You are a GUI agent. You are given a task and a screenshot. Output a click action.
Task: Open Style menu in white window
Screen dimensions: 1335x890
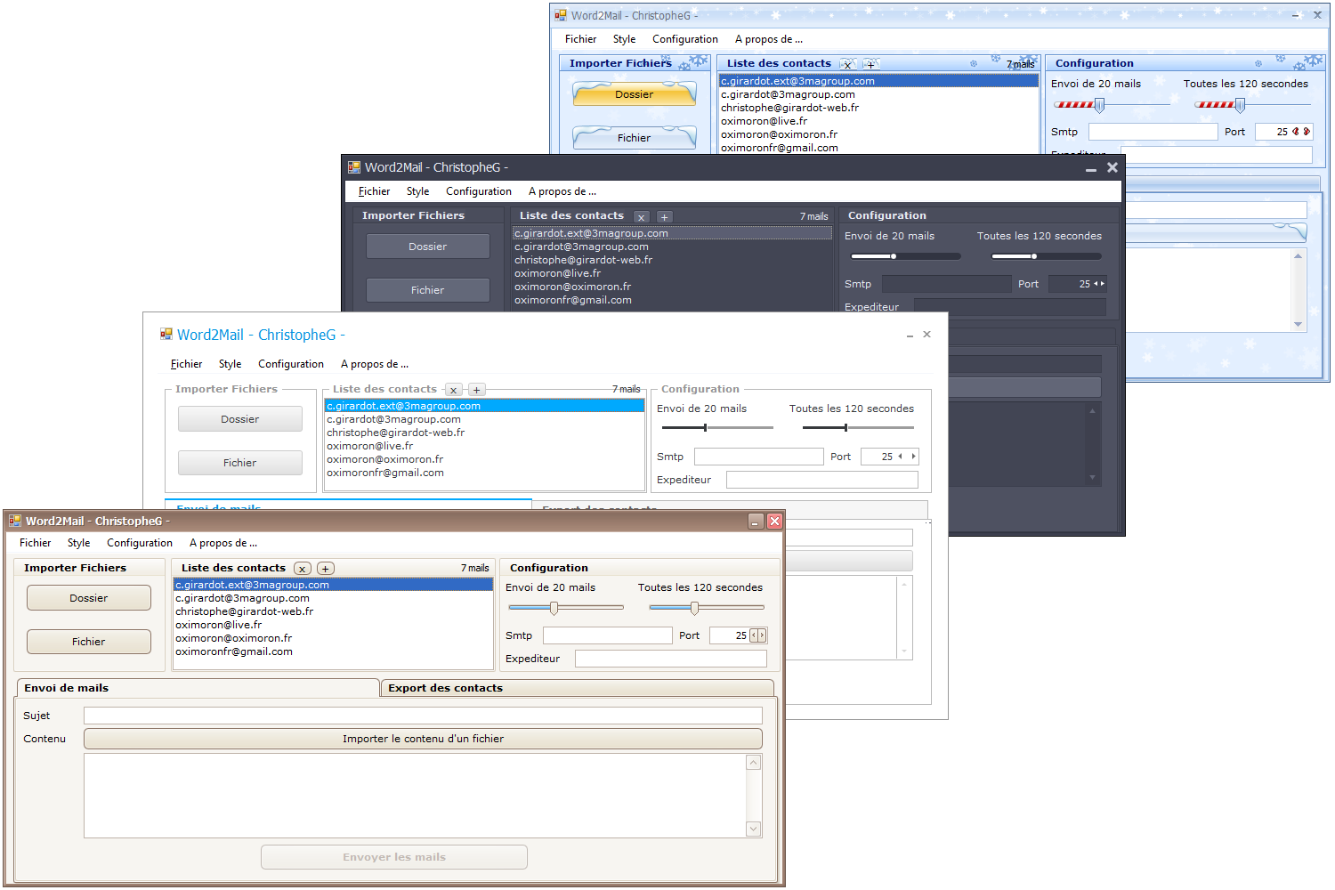[231, 364]
